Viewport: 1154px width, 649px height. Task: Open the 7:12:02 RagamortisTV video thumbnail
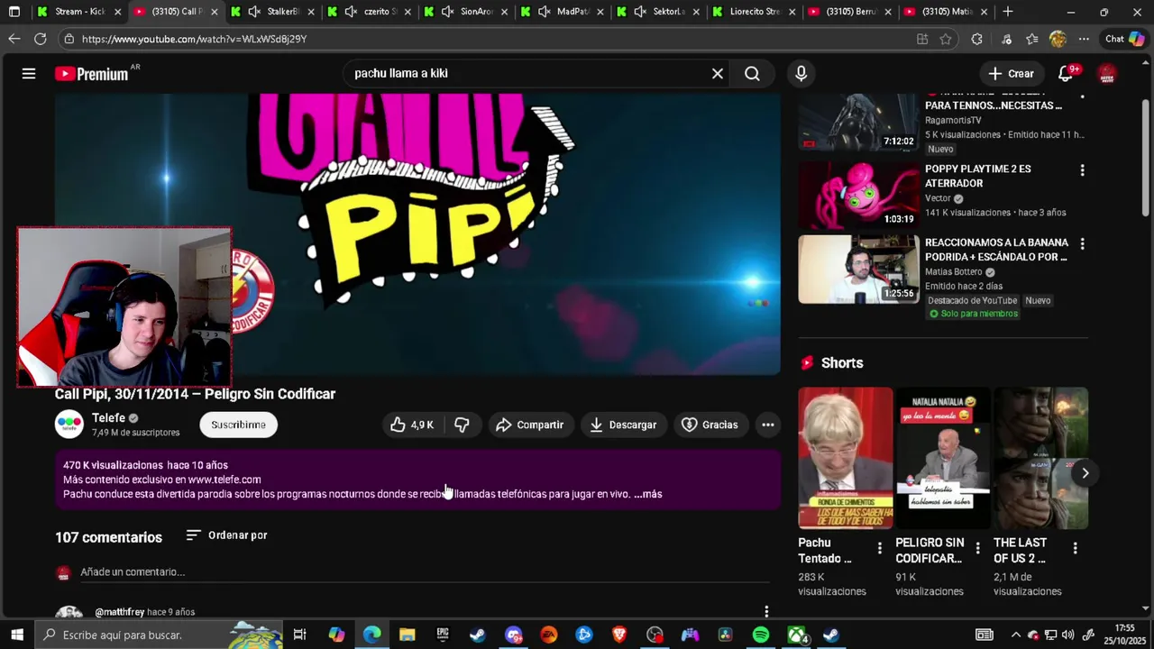point(858,123)
